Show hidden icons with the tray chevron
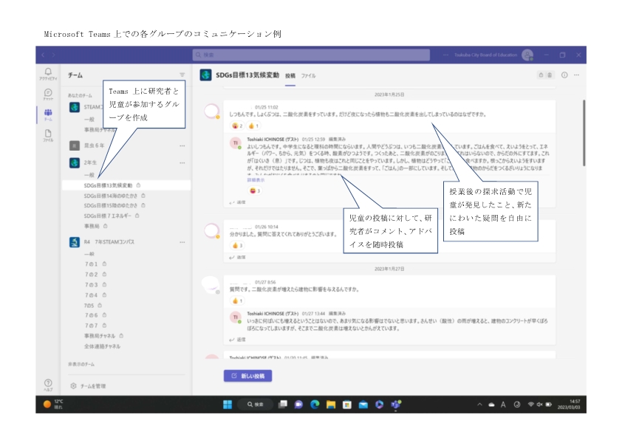622x440 pixels. pos(479,405)
